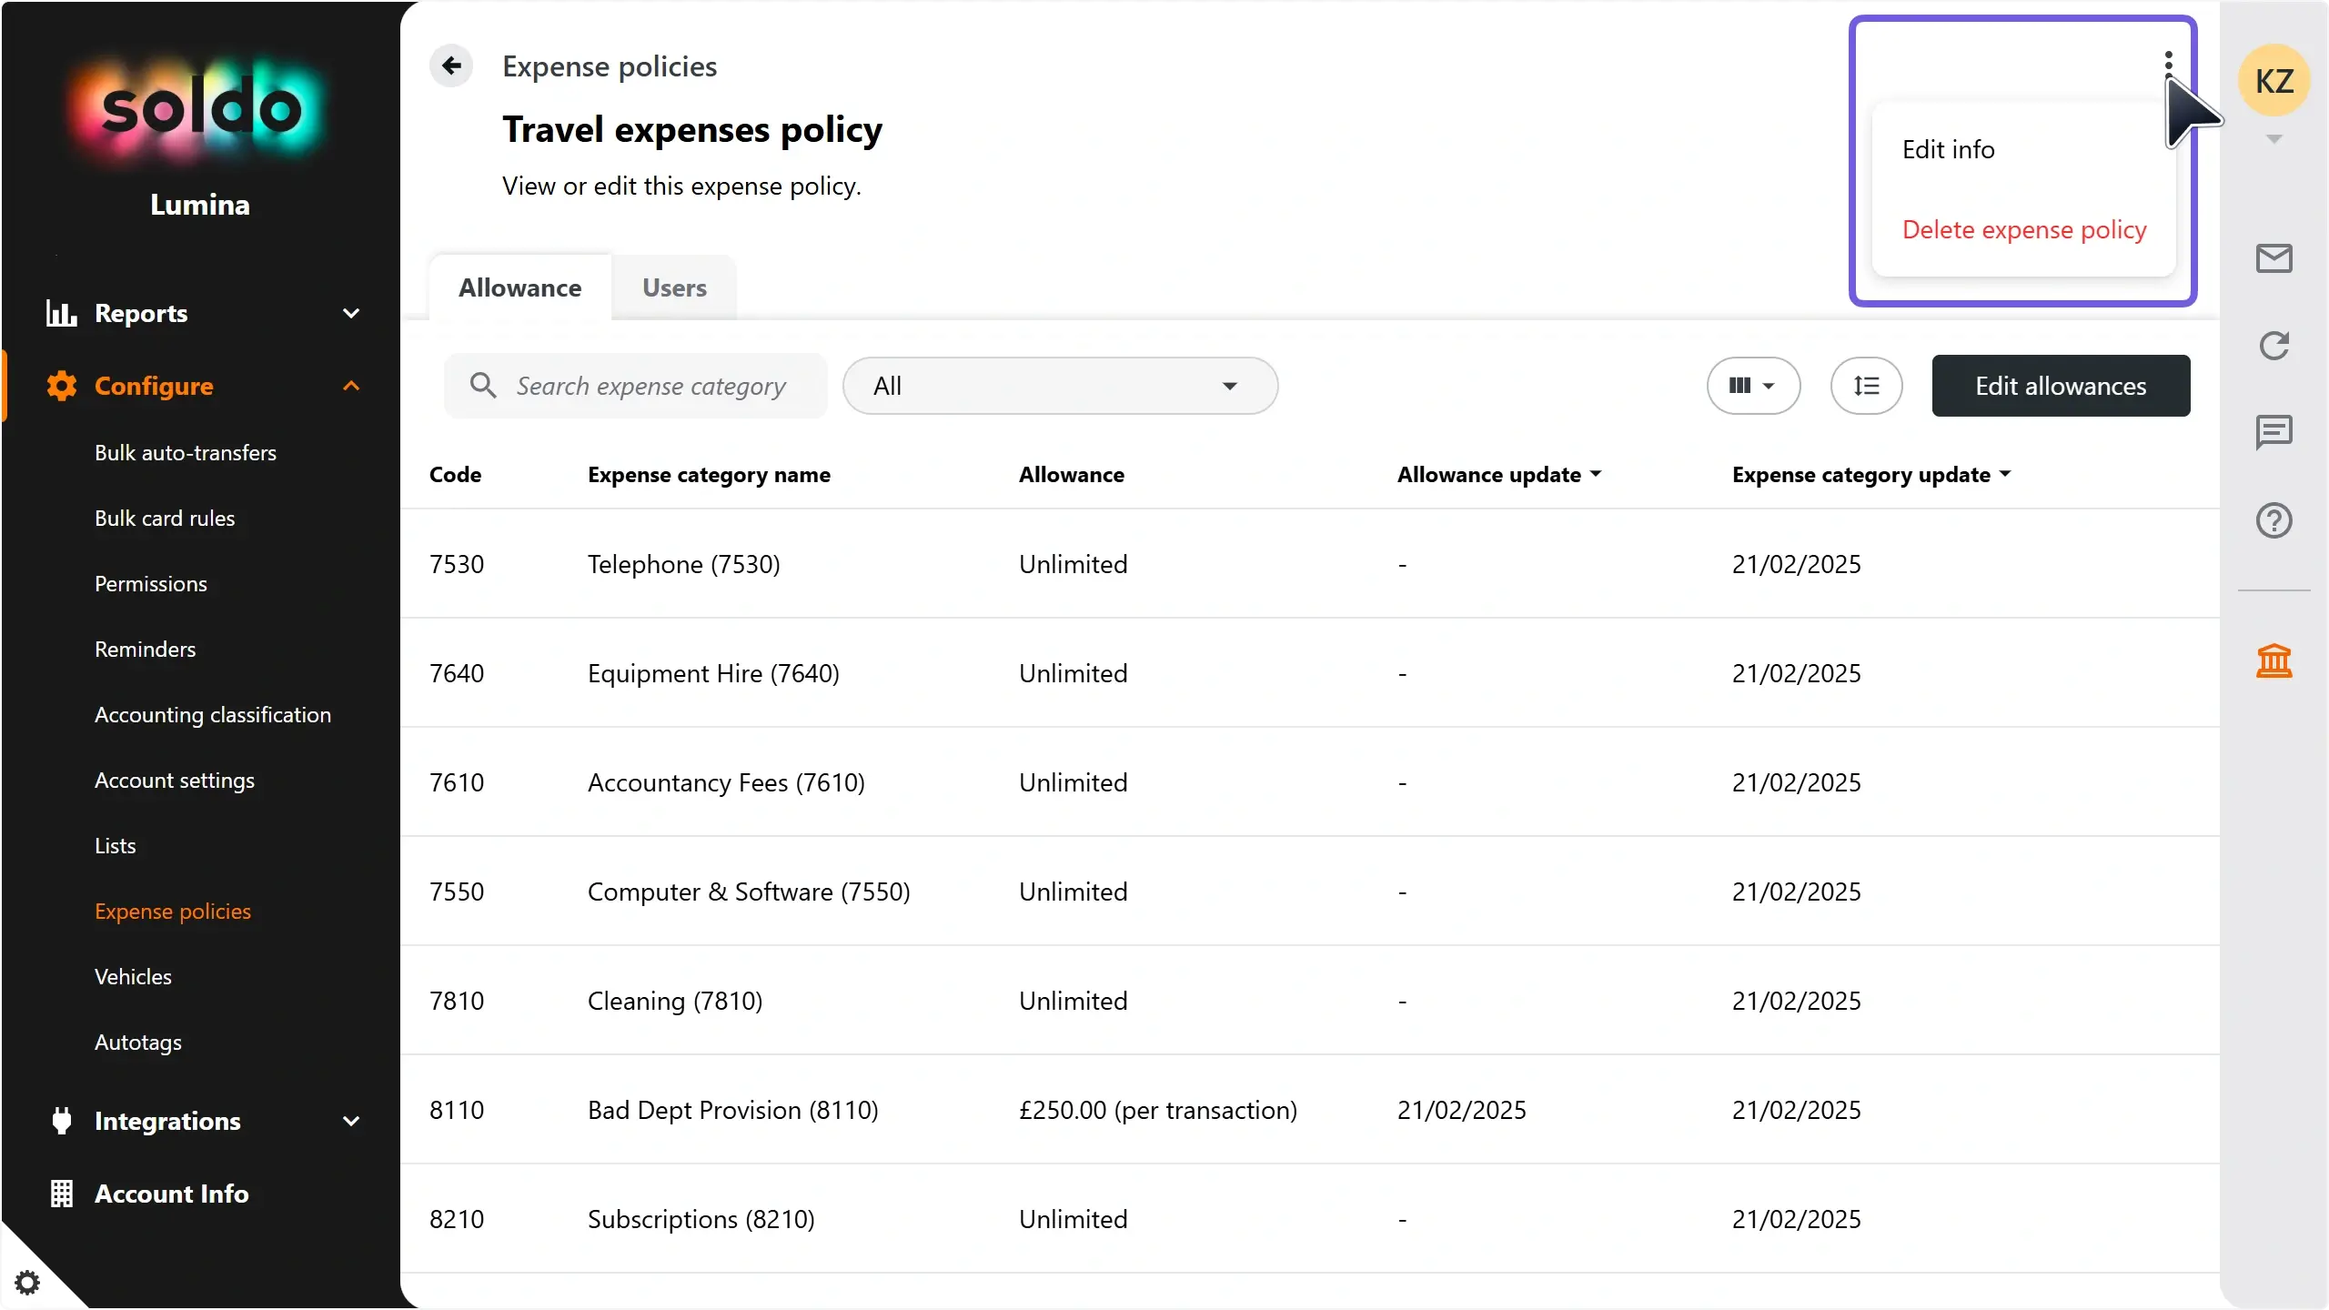Viewport: 2329px width, 1310px height.
Task: Open Autotags in sidebar
Action: point(138,1043)
